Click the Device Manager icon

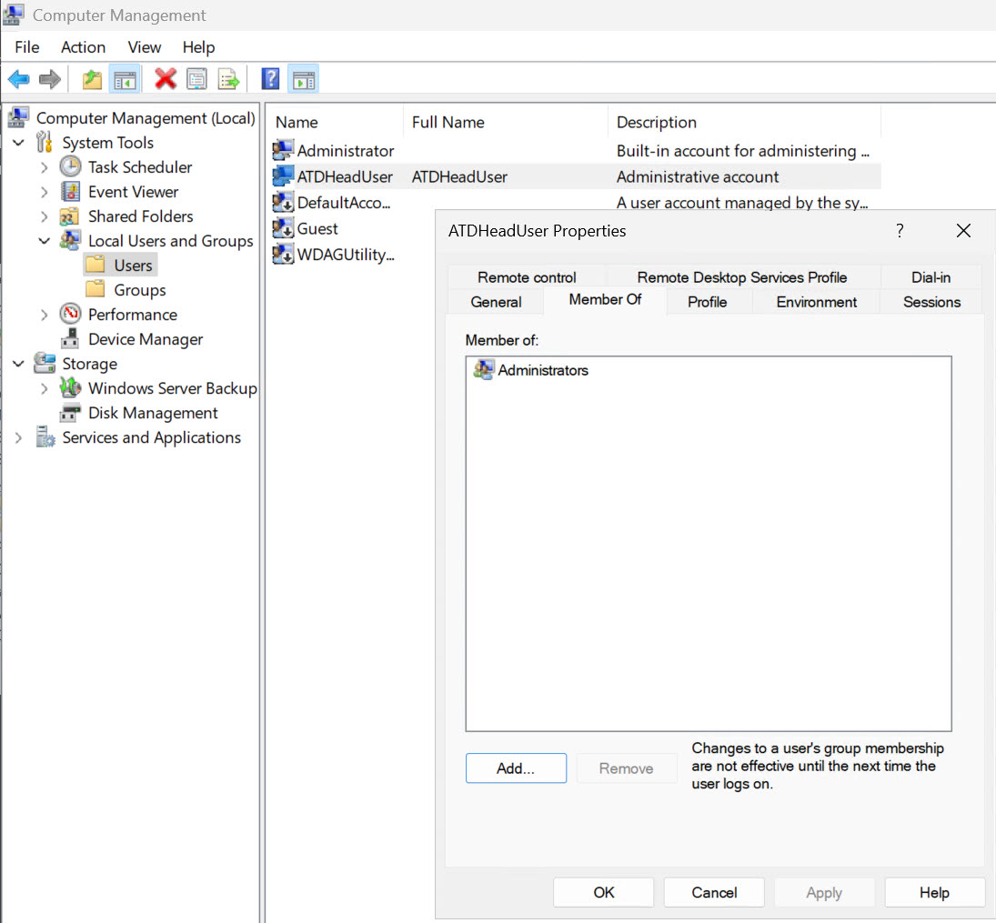tap(70, 339)
